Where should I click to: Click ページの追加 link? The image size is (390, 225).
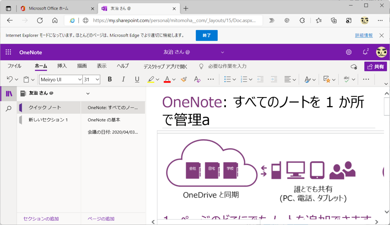[101, 219]
